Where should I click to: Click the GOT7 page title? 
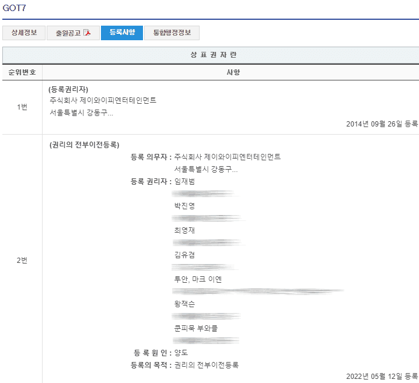coord(14,8)
